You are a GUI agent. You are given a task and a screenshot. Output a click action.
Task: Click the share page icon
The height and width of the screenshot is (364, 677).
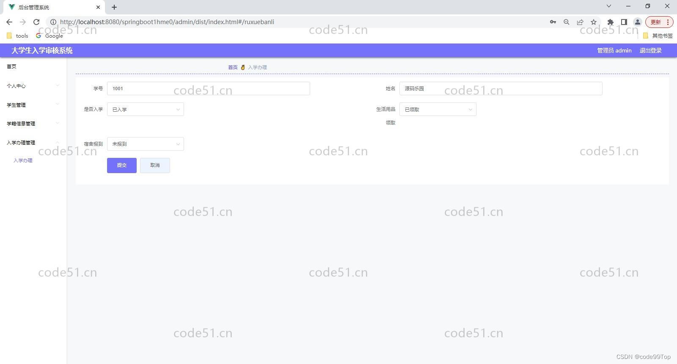coord(580,22)
